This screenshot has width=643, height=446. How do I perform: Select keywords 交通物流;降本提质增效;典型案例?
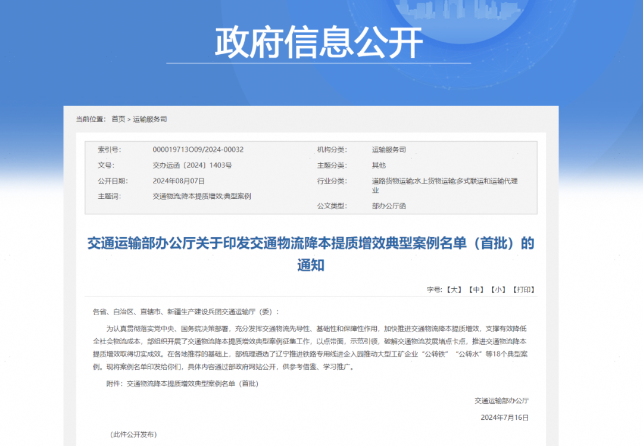(202, 196)
